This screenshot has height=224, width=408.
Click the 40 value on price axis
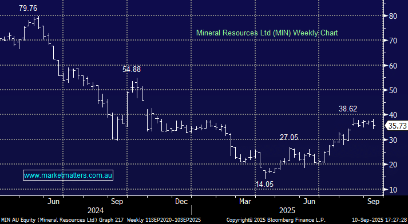(393, 115)
